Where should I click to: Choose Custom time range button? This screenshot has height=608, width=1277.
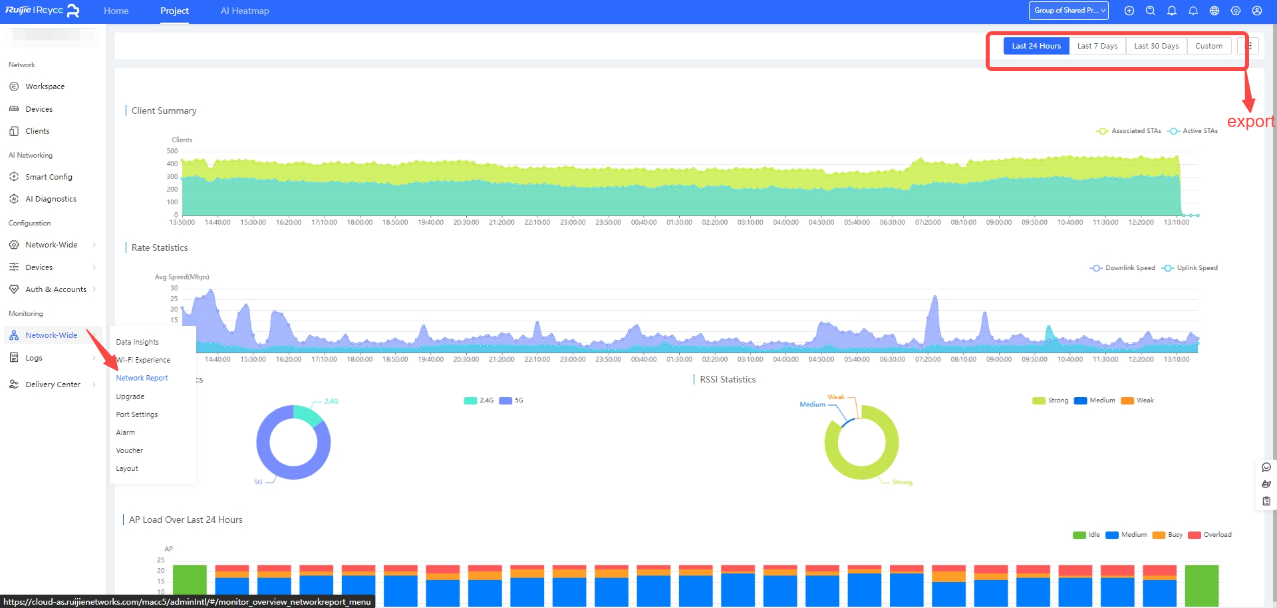[1208, 46]
